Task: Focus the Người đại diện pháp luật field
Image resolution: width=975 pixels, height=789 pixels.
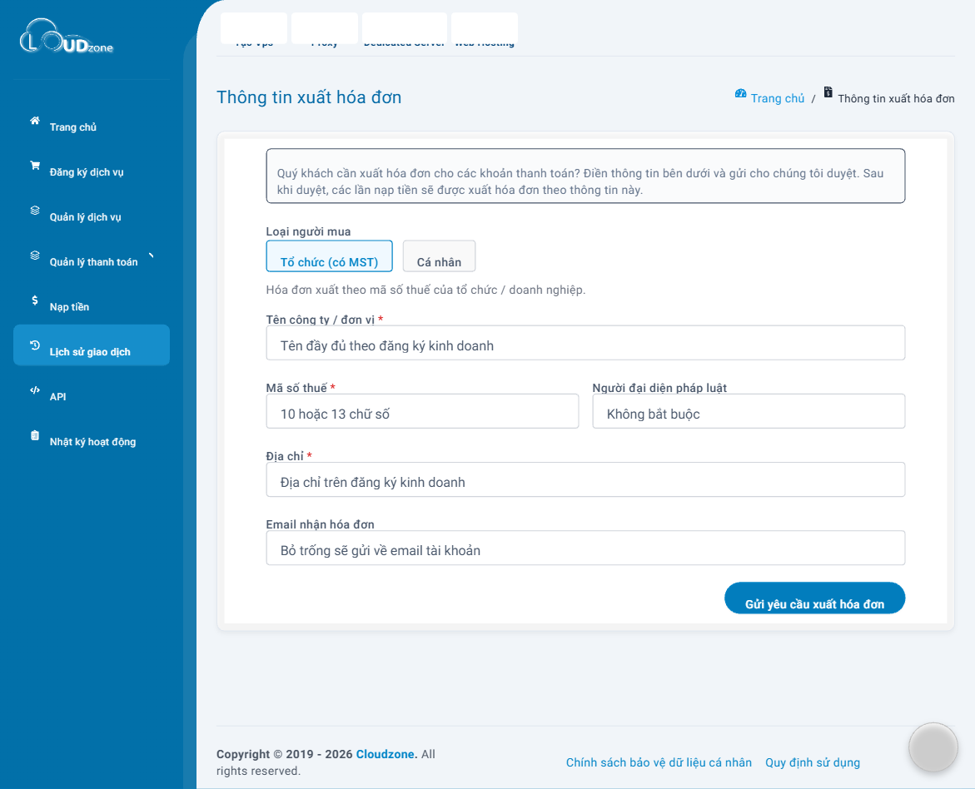Action: [x=749, y=411]
